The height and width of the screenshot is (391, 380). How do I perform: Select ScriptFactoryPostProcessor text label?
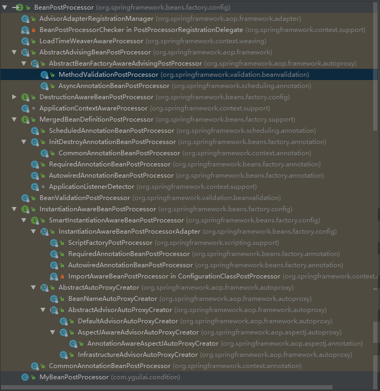pyautogui.click(x=110, y=243)
